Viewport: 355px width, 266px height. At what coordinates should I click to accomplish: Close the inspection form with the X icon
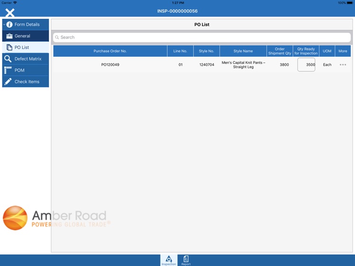[x=10, y=13]
